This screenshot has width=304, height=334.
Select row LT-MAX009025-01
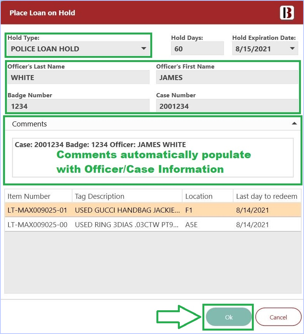[153, 210]
